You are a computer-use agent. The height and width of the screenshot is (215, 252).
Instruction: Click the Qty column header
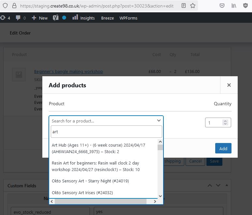tap(173, 55)
